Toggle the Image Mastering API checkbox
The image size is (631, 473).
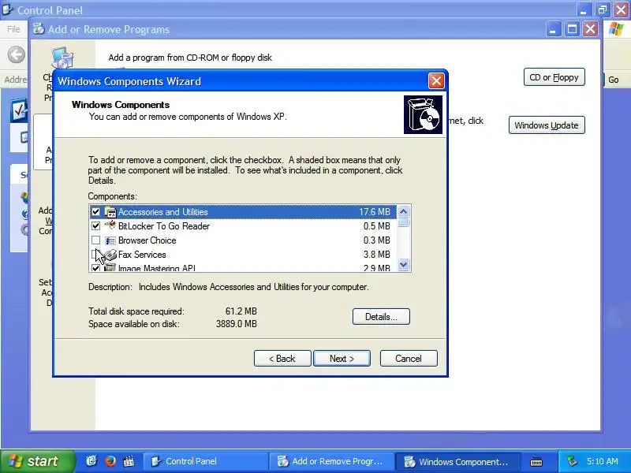[95, 268]
